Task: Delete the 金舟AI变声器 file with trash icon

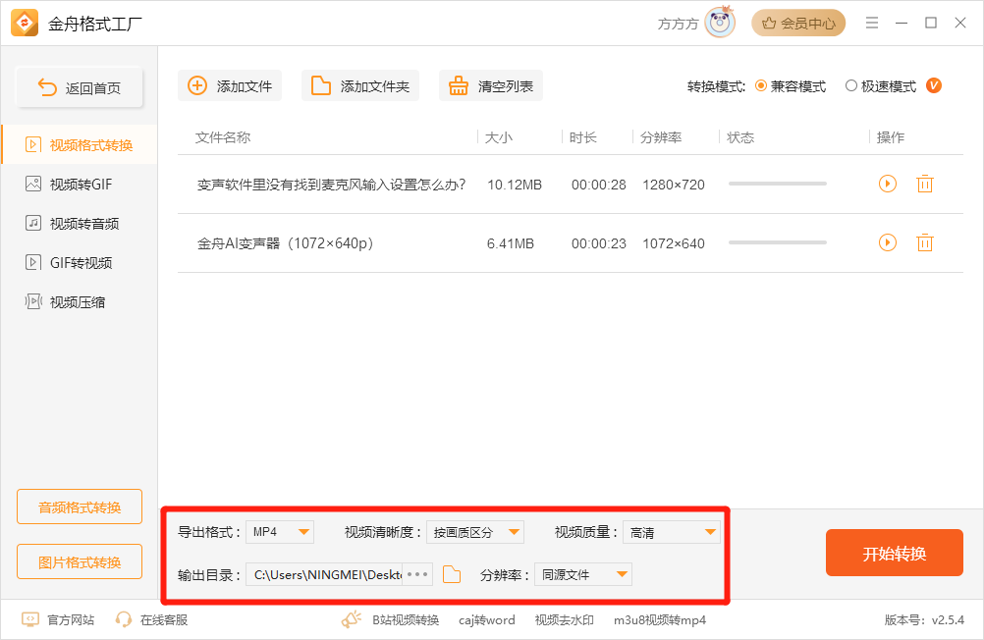Action: 924,242
